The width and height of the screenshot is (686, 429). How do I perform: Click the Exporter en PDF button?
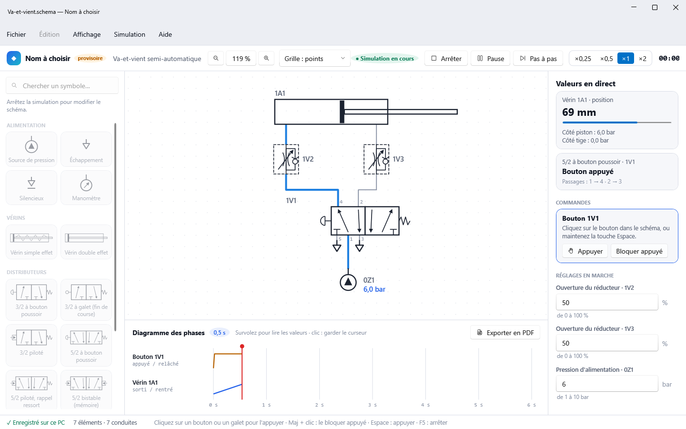[505, 333]
